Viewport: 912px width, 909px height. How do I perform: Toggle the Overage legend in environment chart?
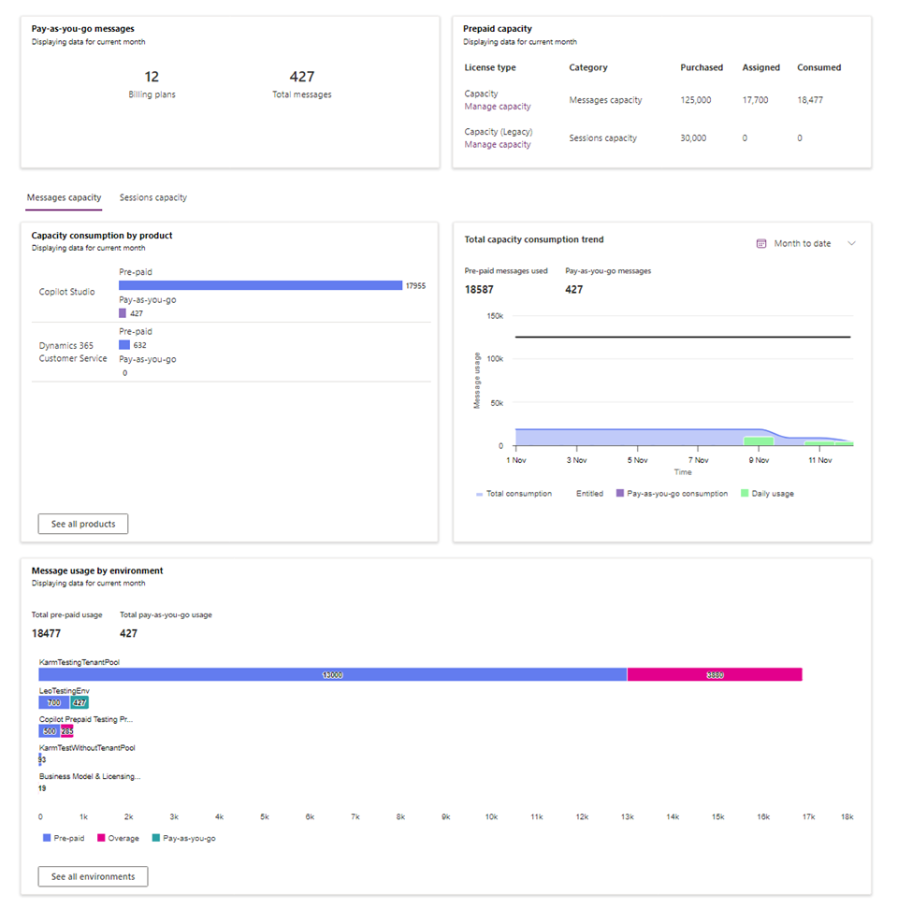118,838
